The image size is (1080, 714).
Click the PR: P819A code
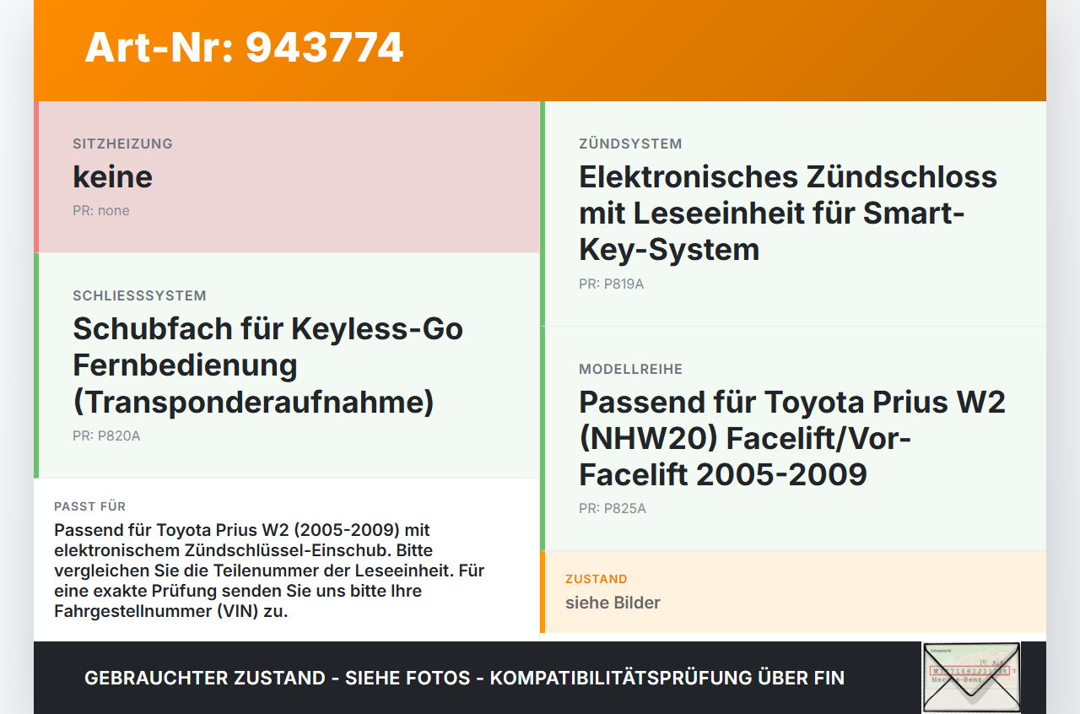[x=611, y=284]
